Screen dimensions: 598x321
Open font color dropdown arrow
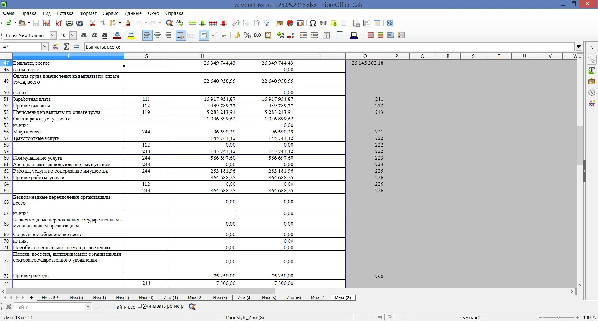coord(124,35)
